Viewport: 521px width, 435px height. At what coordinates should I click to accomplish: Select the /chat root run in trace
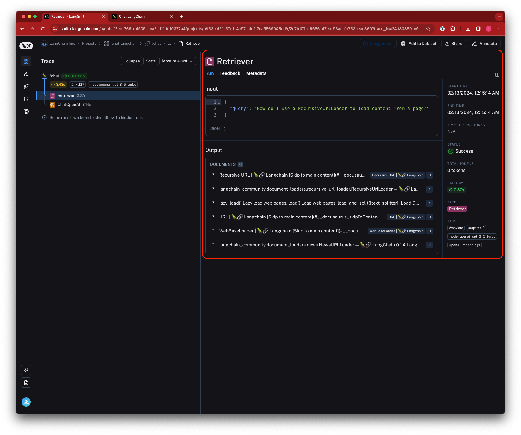(x=54, y=76)
